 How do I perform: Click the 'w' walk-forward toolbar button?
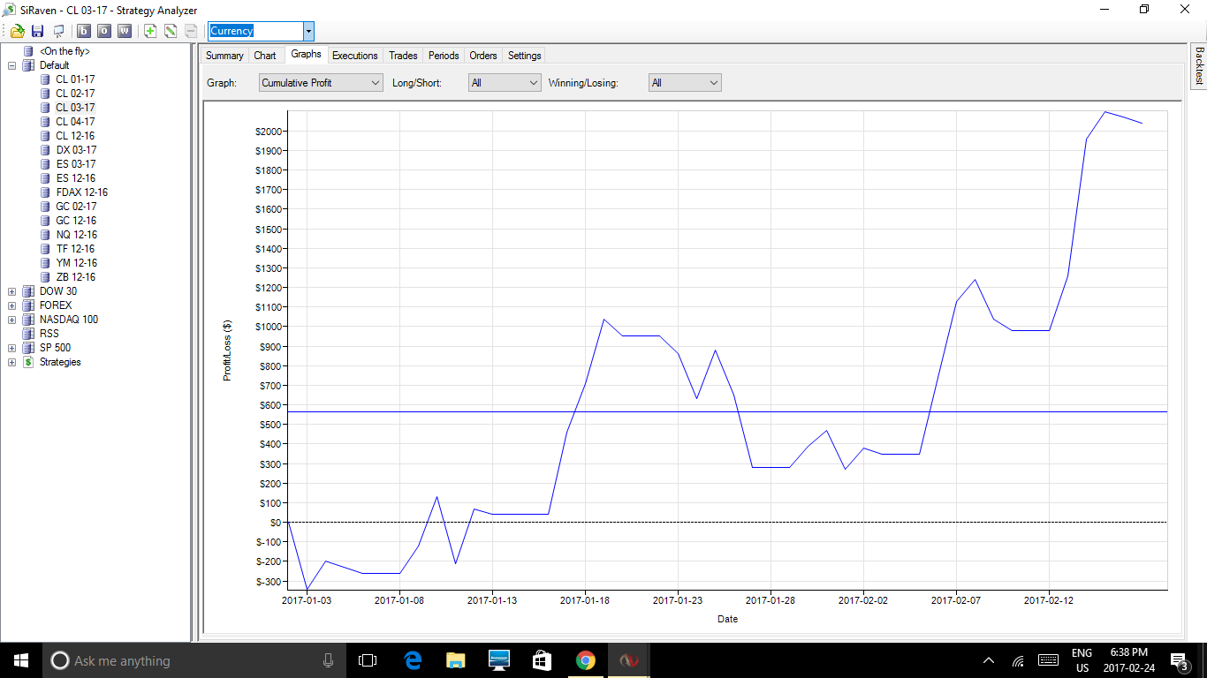125,31
